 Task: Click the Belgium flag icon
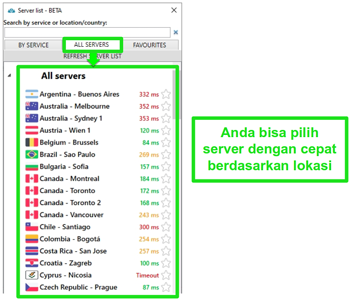32,143
